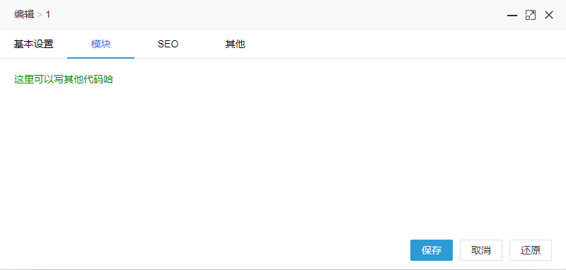Save changes with the 保存 button

coord(432,250)
